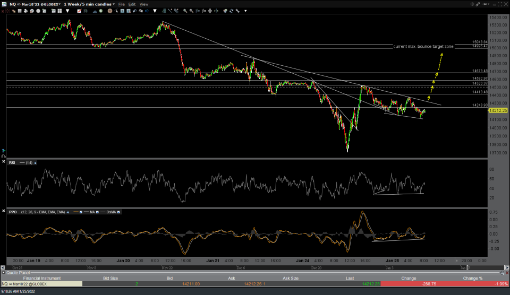Image resolution: width=510 pixels, height=295 pixels.
Task: Click the time range slider handle near Jan
Action: [467, 268]
